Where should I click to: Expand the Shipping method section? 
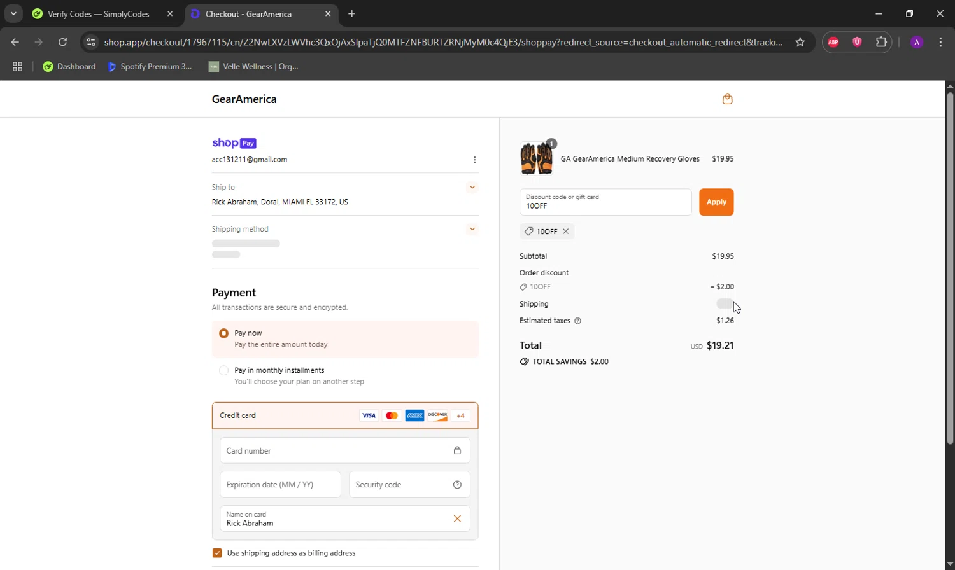[472, 229]
